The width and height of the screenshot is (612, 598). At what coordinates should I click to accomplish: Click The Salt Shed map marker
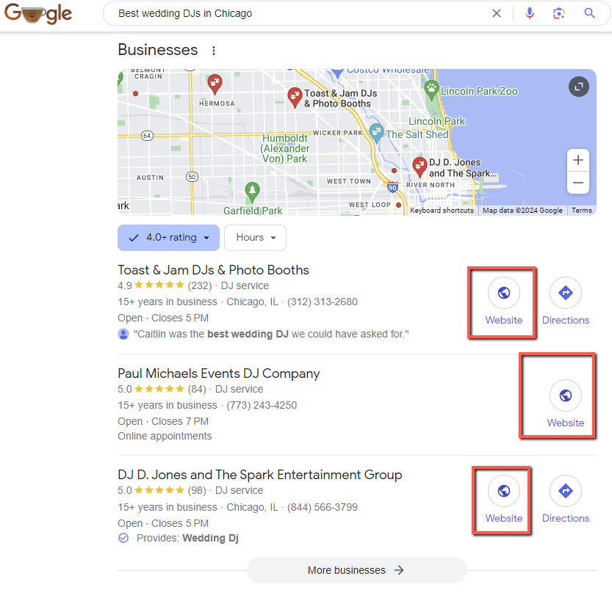[x=376, y=133]
